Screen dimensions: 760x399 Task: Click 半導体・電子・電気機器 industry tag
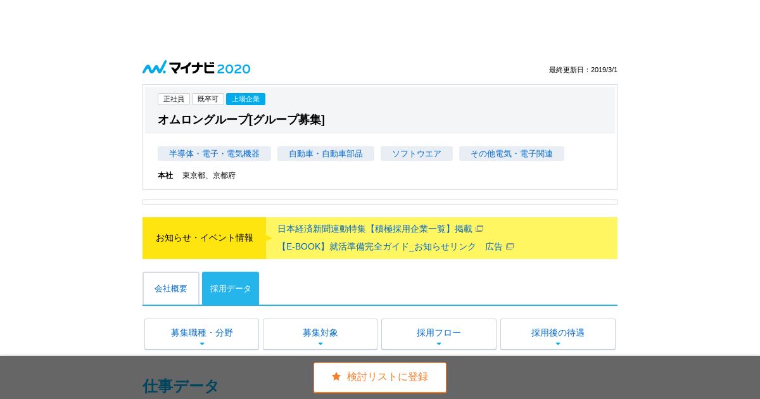tap(214, 153)
